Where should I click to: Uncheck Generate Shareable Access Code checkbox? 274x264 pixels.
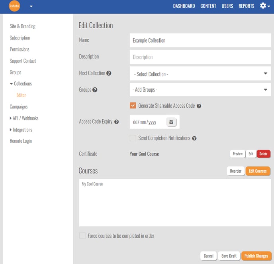(133, 106)
